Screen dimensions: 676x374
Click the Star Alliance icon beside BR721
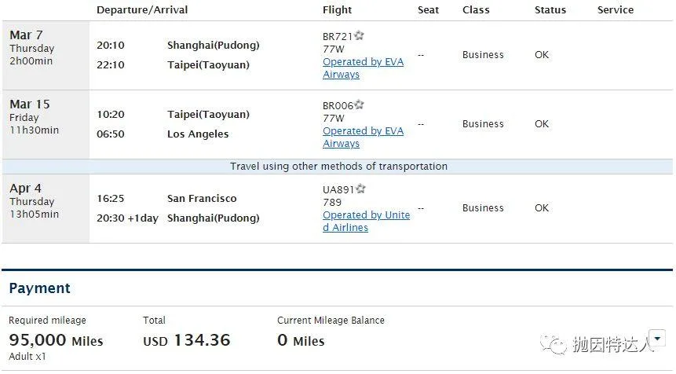click(359, 35)
